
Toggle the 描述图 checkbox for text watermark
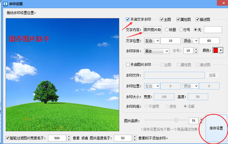tap(197, 20)
